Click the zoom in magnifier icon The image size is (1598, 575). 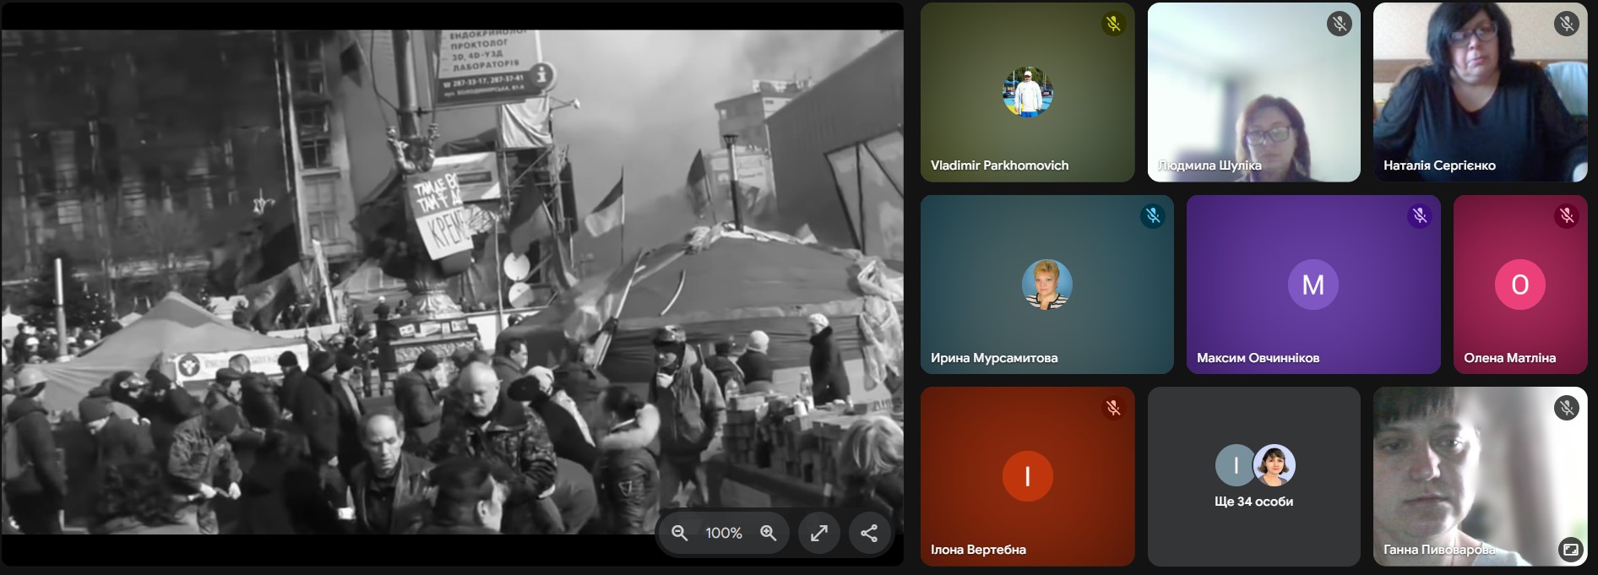click(768, 533)
